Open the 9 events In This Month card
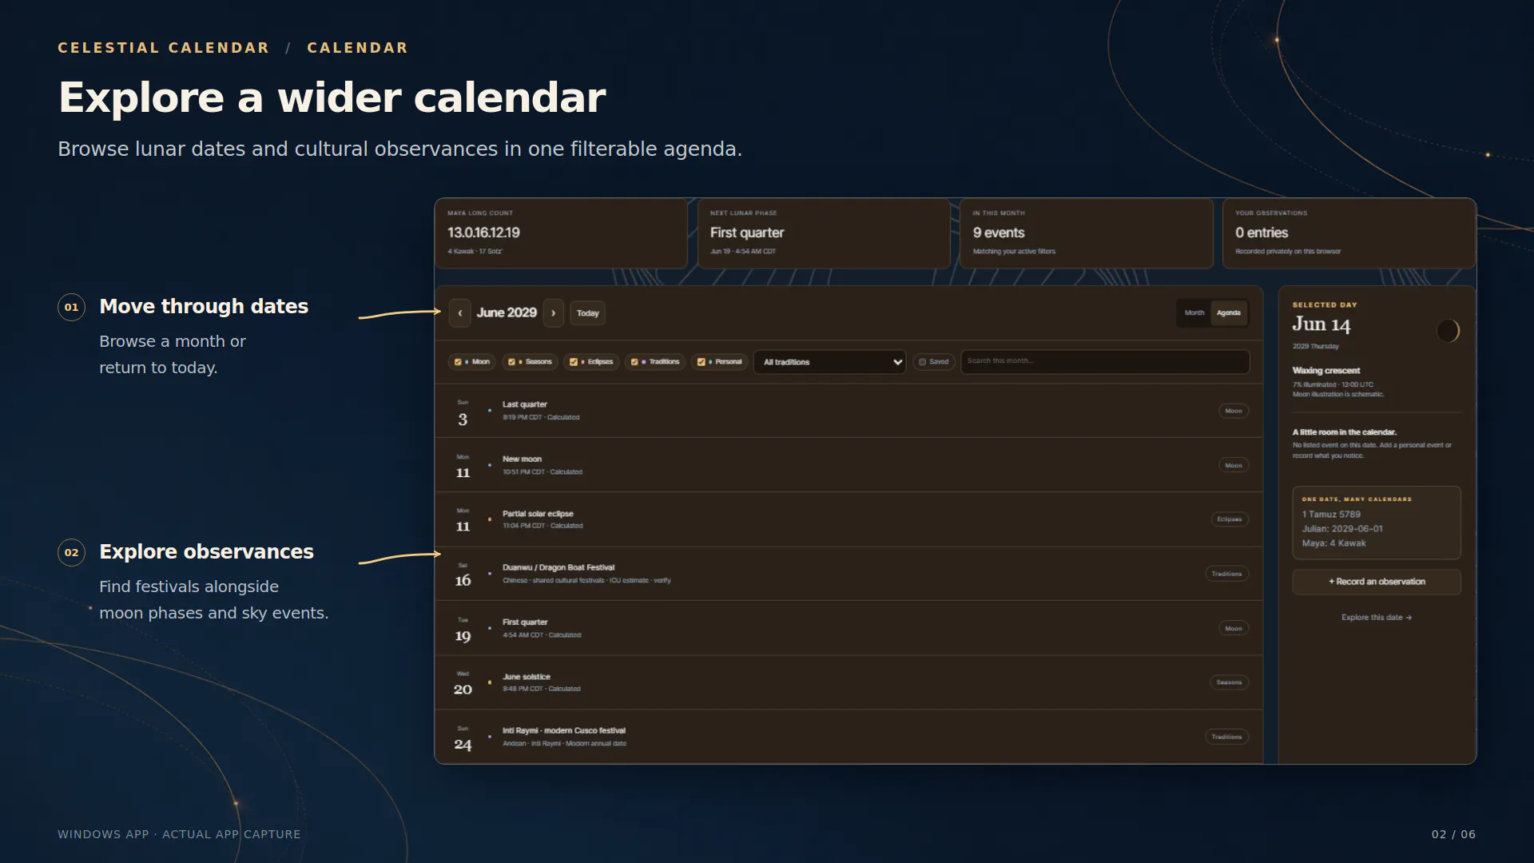Image resolution: width=1534 pixels, height=863 pixels. coord(1087,233)
